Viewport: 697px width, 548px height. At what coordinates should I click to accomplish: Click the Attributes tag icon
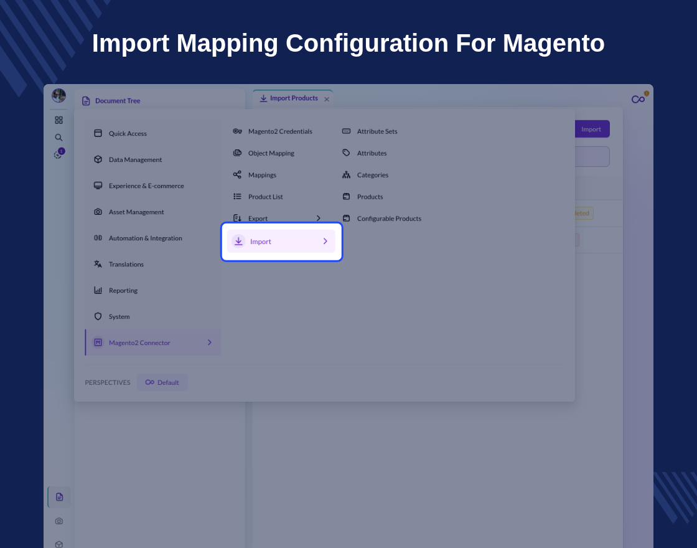tap(346, 153)
